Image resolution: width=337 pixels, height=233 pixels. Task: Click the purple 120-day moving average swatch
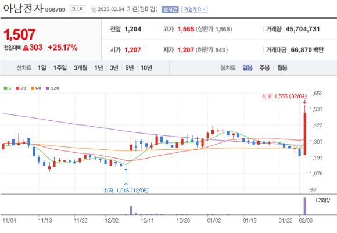(x=48, y=88)
